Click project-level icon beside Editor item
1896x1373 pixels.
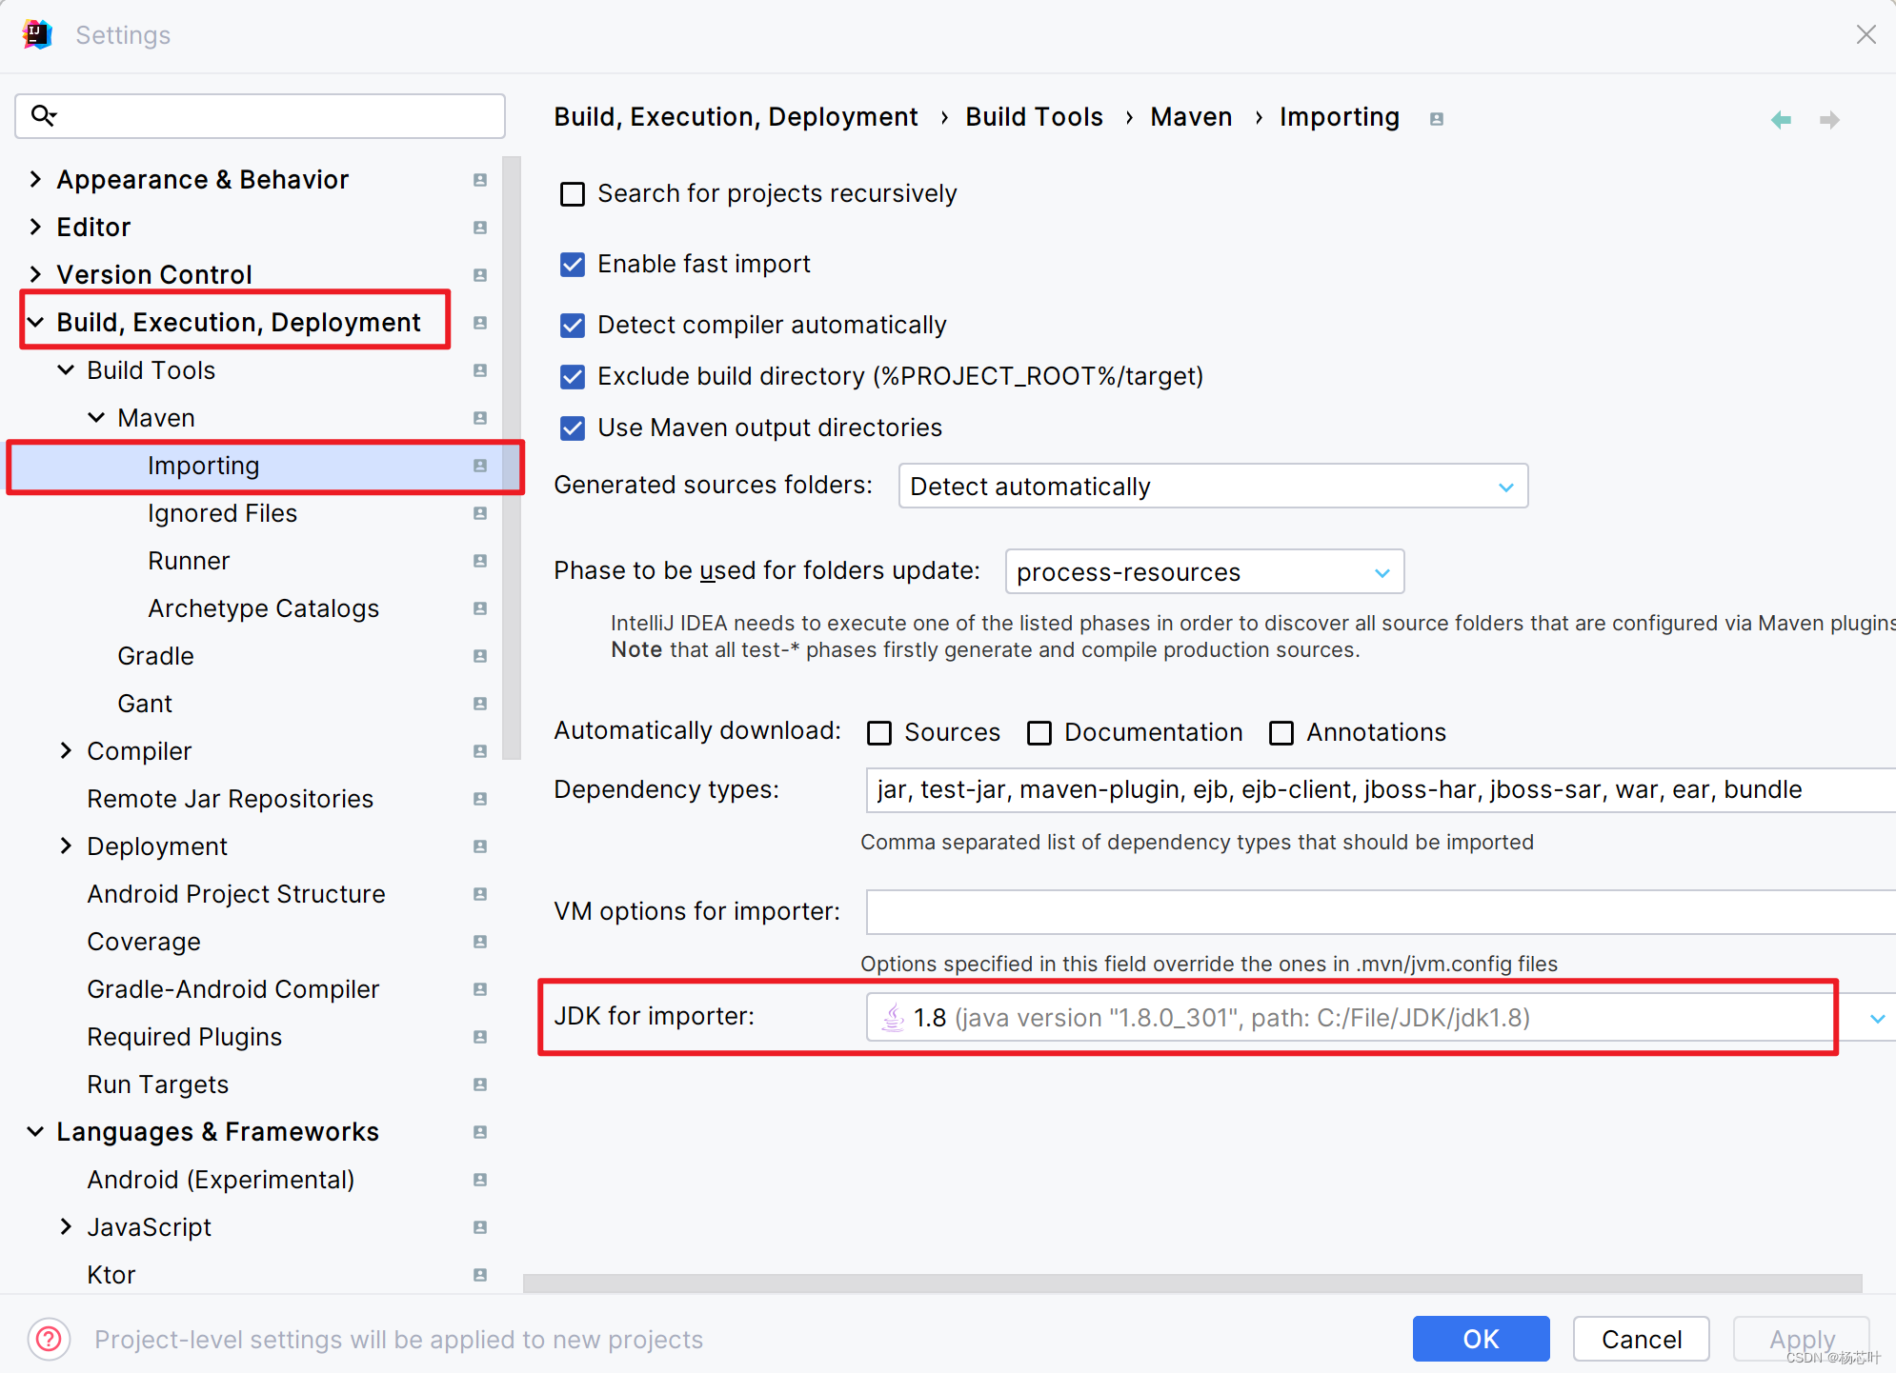(480, 228)
